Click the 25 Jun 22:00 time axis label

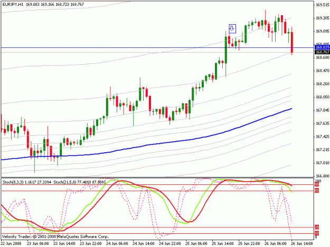click(249, 243)
